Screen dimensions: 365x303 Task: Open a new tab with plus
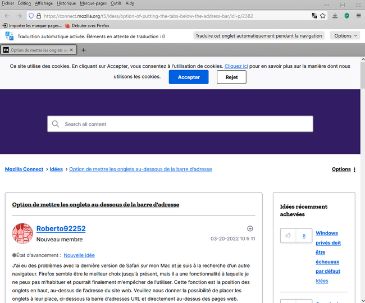[84, 50]
